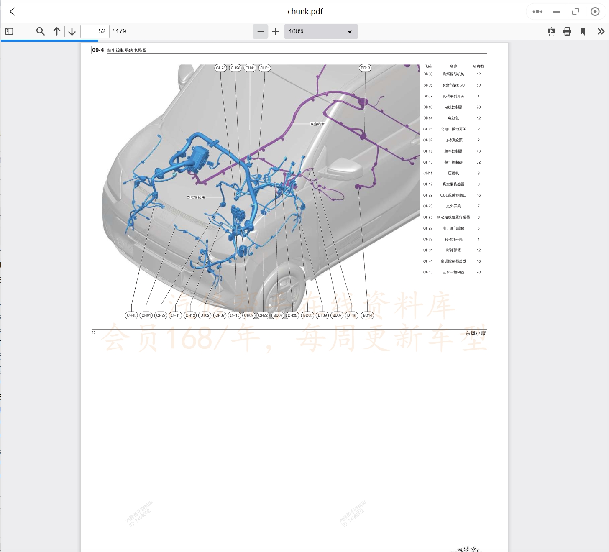This screenshot has height=552, width=609.
Task: Click the back arrow button
Action: click(x=13, y=12)
